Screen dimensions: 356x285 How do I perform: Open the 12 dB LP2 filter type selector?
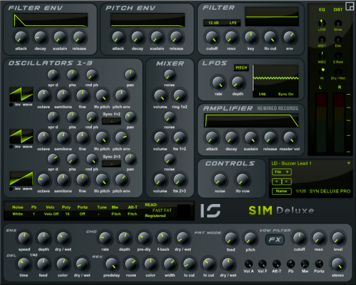click(222, 23)
